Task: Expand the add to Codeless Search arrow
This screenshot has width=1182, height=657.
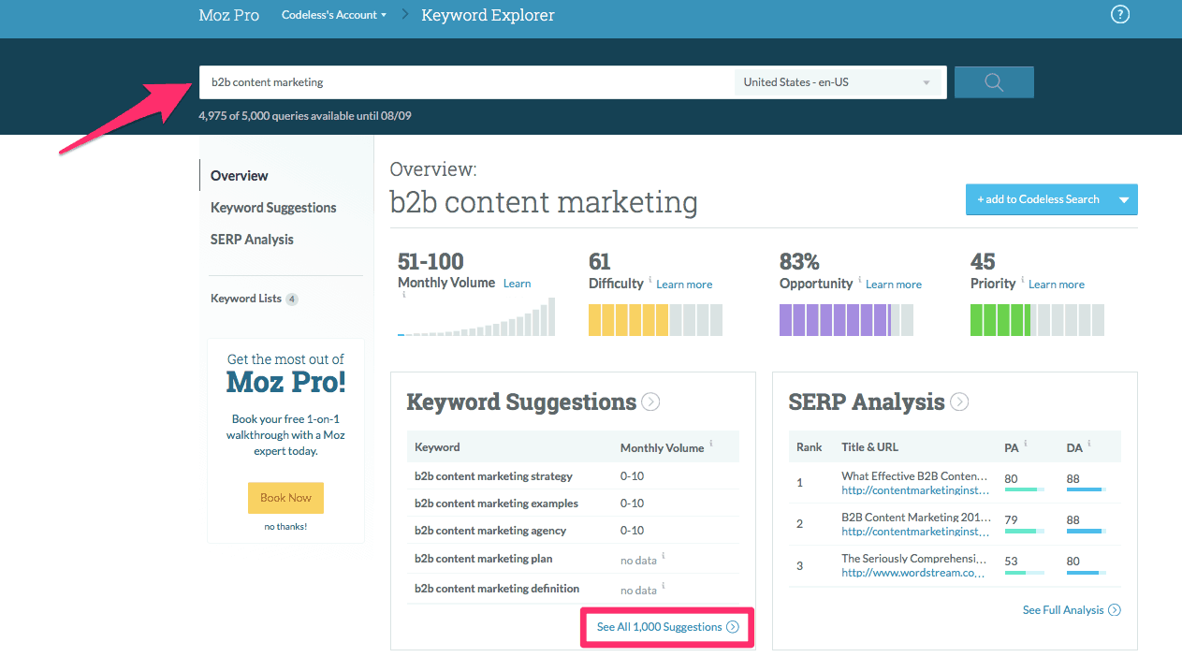Action: [x=1124, y=199]
